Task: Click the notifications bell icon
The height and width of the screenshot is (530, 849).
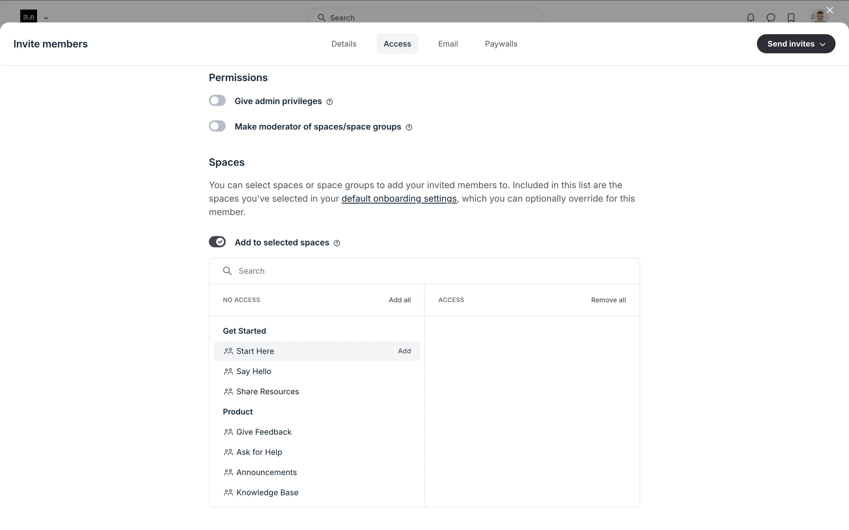Action: coord(750,18)
